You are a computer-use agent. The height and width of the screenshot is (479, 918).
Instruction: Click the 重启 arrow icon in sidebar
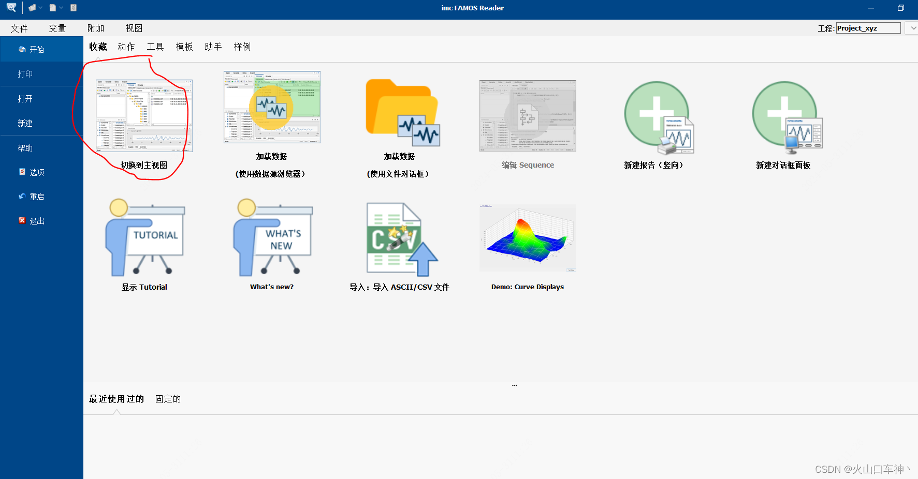tap(22, 196)
